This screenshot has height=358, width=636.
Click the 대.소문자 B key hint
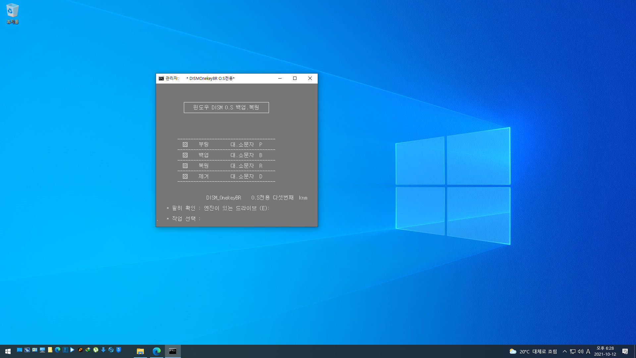pos(246,155)
